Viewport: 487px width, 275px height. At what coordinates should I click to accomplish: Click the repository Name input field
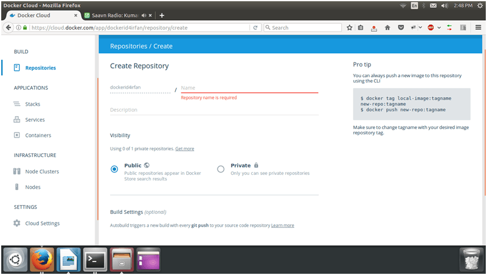(x=249, y=88)
